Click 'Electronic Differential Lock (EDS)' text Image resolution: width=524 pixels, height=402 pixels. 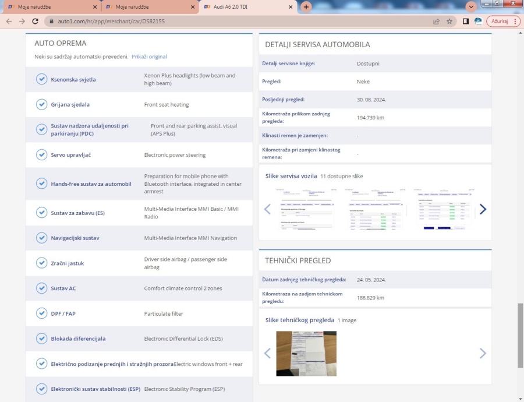(x=183, y=339)
